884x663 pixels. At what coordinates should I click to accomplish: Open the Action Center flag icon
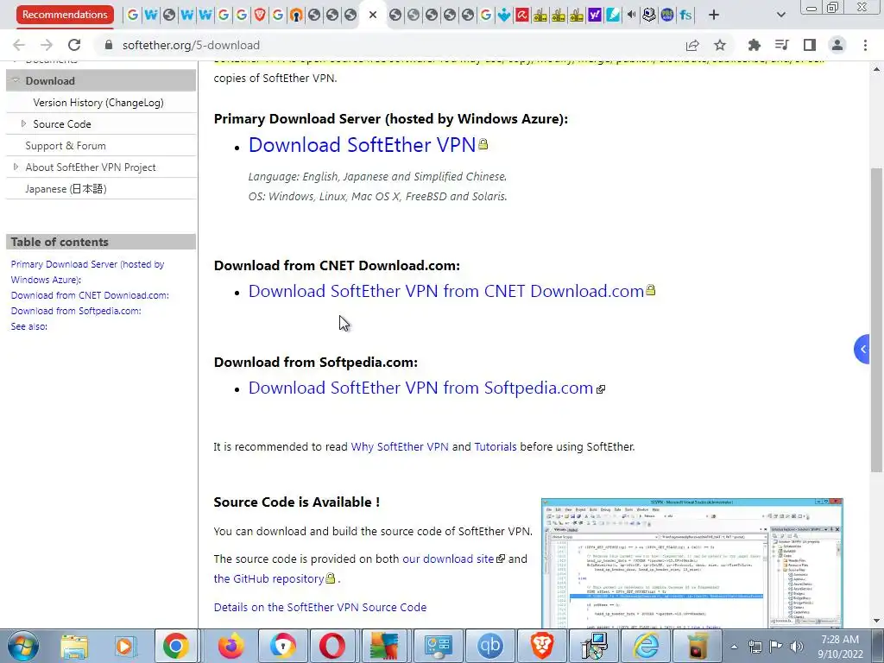776,647
